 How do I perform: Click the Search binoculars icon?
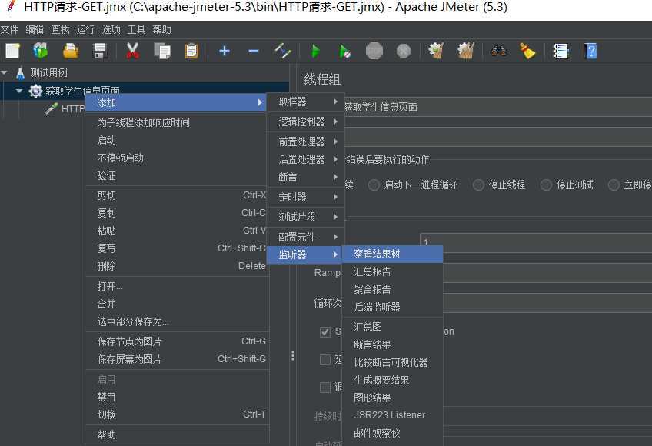498,52
